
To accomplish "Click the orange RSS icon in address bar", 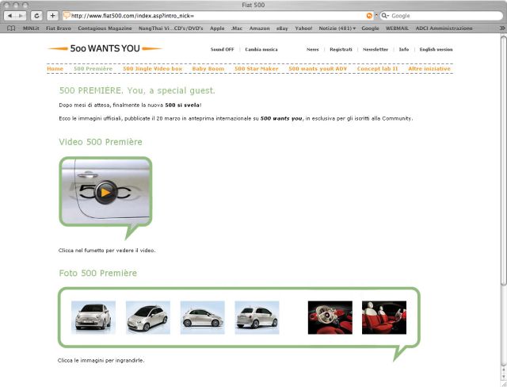I will [369, 16].
